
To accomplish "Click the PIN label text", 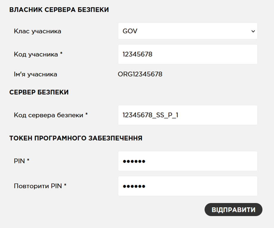I will pyautogui.click(x=20, y=161).
